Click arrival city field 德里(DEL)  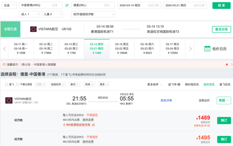pyautogui.click(x=93, y=5)
